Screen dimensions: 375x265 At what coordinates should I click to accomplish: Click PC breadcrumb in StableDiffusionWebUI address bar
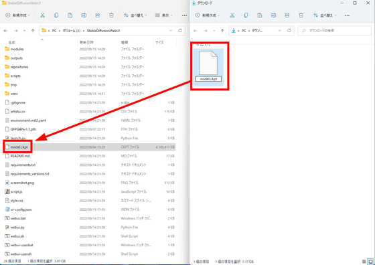(x=54, y=31)
